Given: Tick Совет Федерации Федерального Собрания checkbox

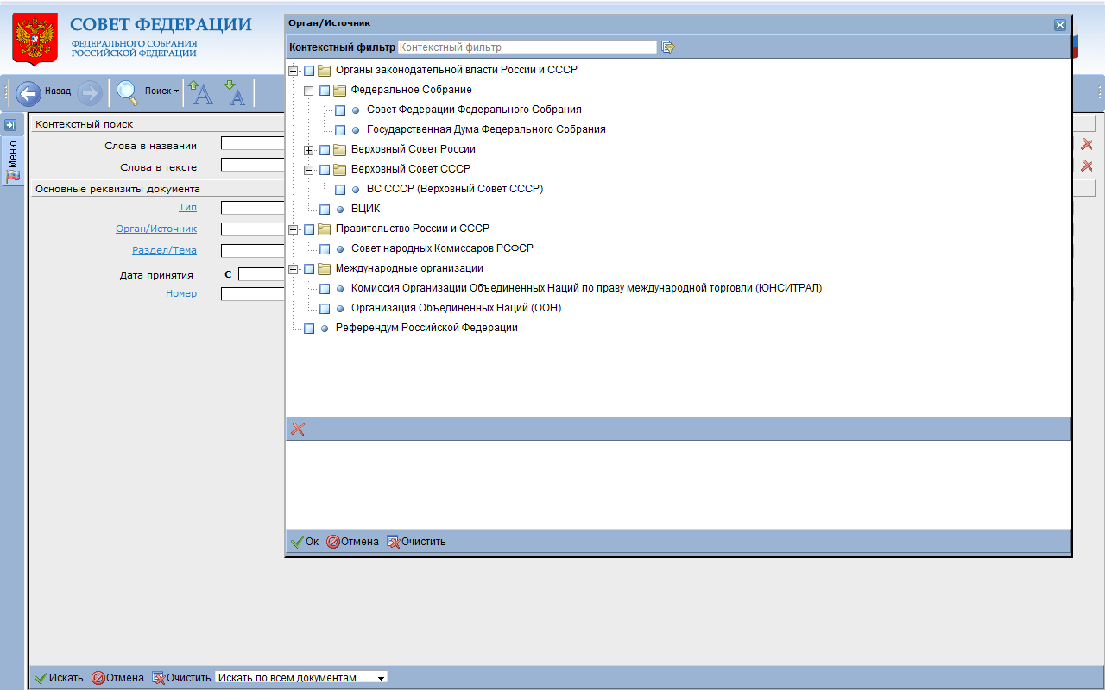Looking at the screenshot, I should pos(340,110).
